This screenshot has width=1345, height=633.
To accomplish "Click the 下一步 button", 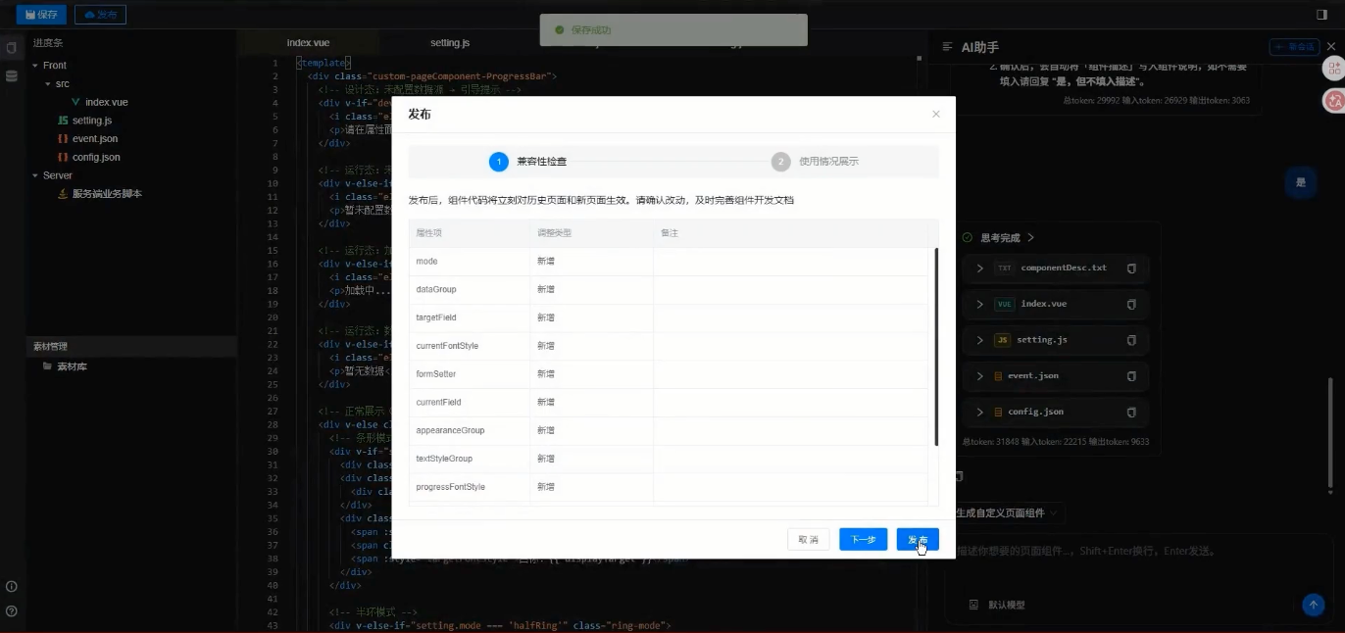I will click(863, 539).
